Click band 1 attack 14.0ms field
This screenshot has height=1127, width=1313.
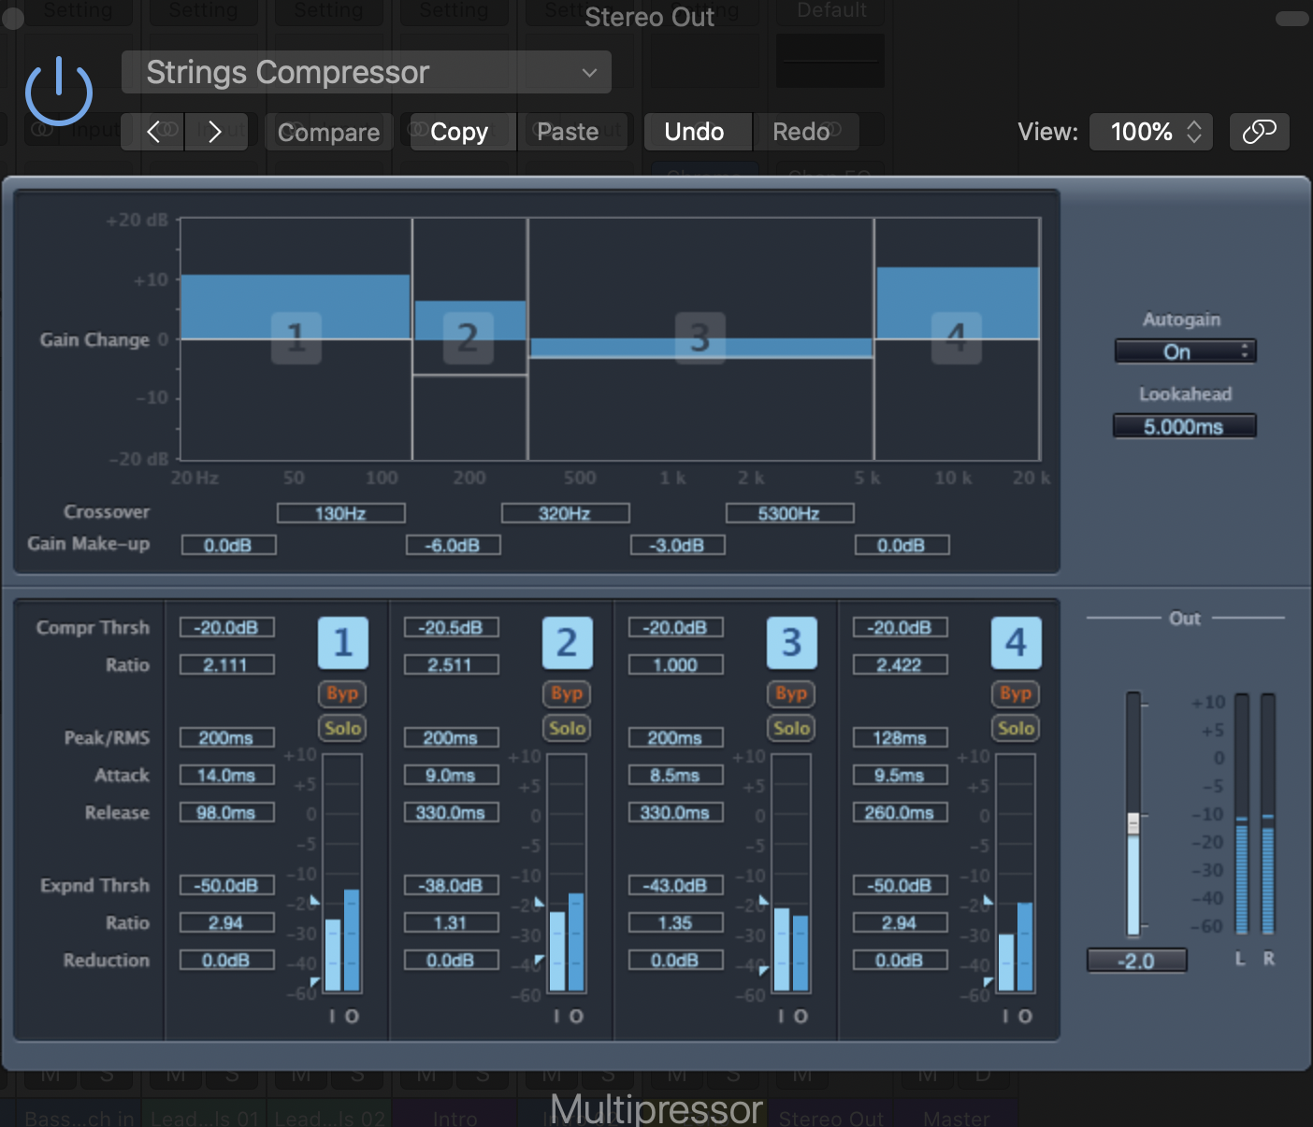(x=227, y=775)
